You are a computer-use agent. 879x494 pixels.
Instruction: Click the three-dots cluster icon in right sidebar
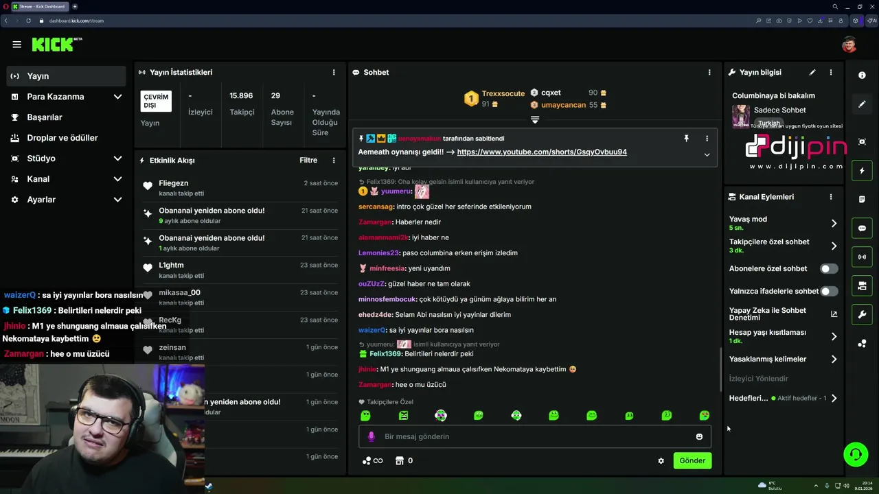click(862, 344)
